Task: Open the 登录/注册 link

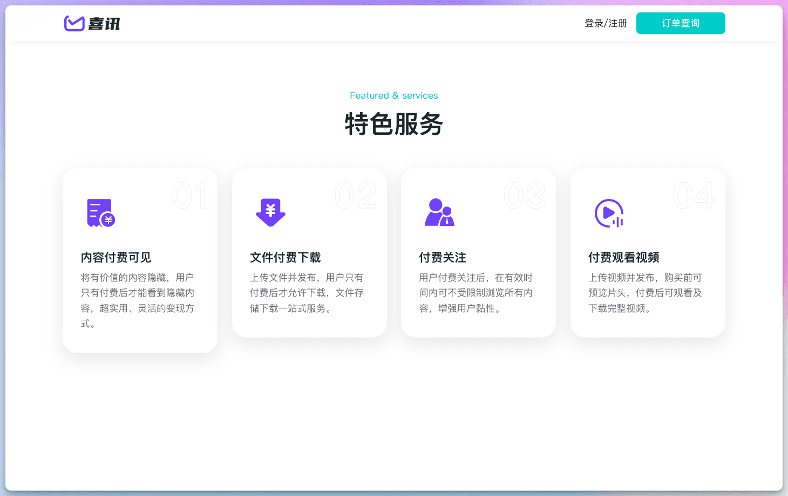Action: tap(606, 23)
